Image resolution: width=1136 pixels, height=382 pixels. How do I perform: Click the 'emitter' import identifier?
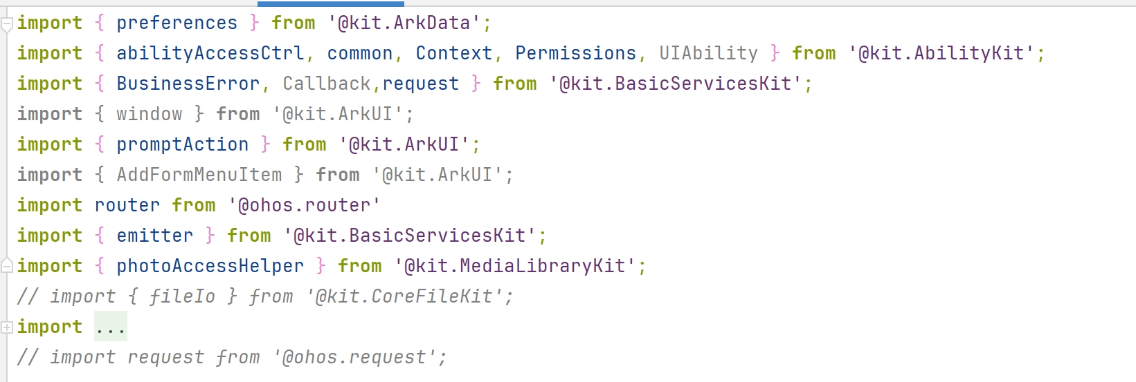[x=155, y=236]
